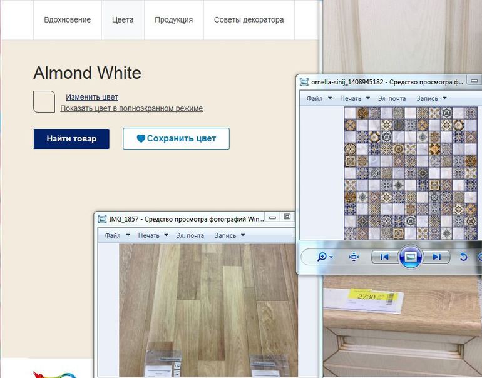The width and height of the screenshot is (482, 378).
Task: Click the IMG_1857 window title icon
Action: (102, 219)
